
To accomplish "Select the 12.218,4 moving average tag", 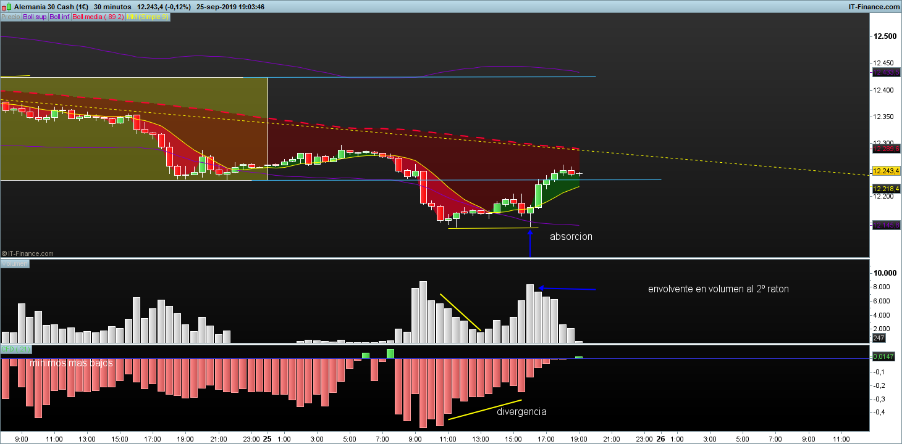I will pos(886,189).
